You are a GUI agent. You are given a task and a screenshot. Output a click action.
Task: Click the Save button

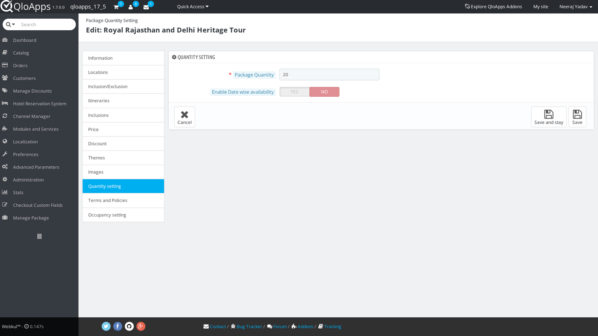point(577,117)
